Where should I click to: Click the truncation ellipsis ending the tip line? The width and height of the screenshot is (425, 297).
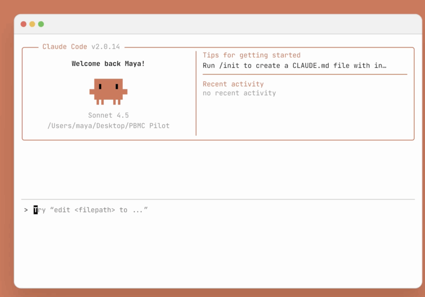(x=384, y=66)
